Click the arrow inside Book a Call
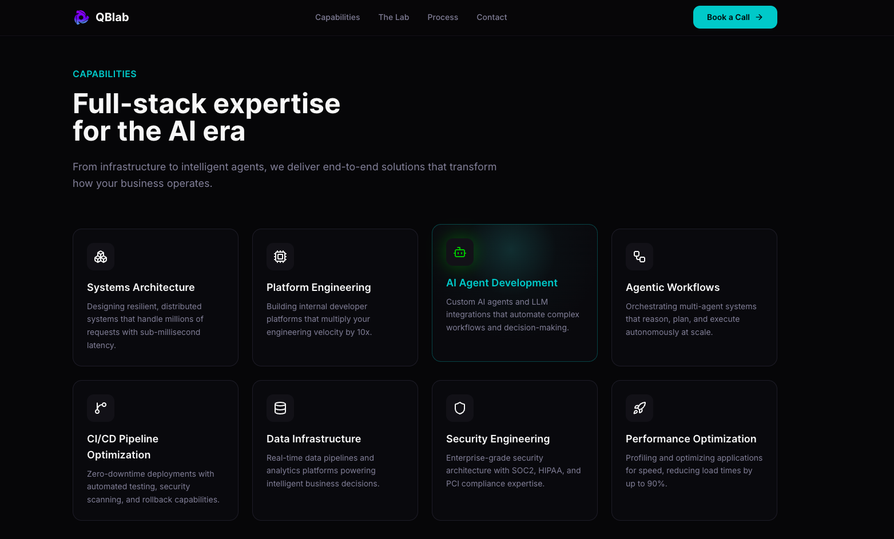This screenshot has width=894, height=539. pyautogui.click(x=760, y=17)
